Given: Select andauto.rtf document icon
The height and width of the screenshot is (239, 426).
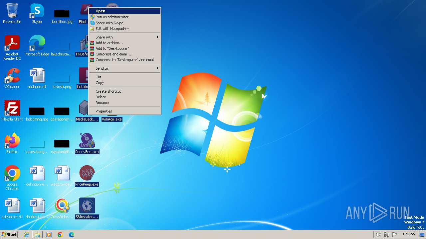Looking at the screenshot, I should (37, 78).
